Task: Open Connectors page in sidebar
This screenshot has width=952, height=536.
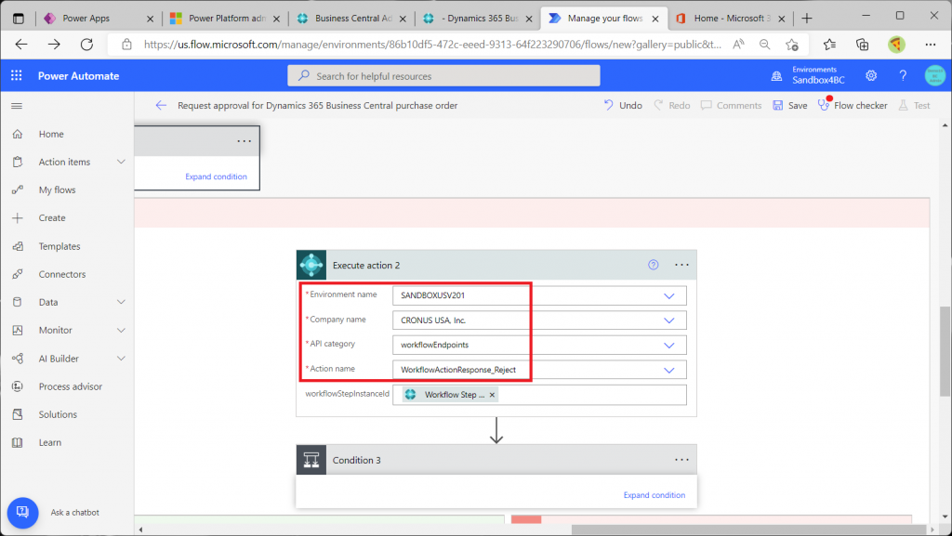Action: (62, 274)
